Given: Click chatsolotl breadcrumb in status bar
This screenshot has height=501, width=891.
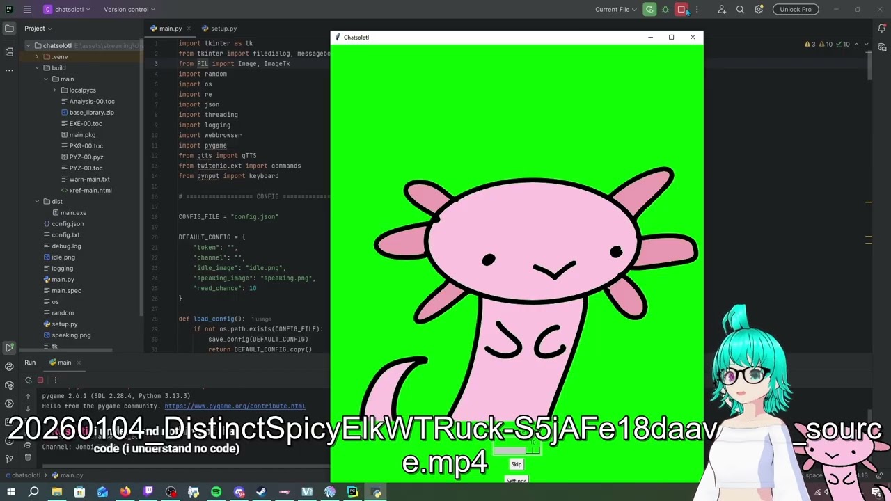Looking at the screenshot, I should [22, 475].
